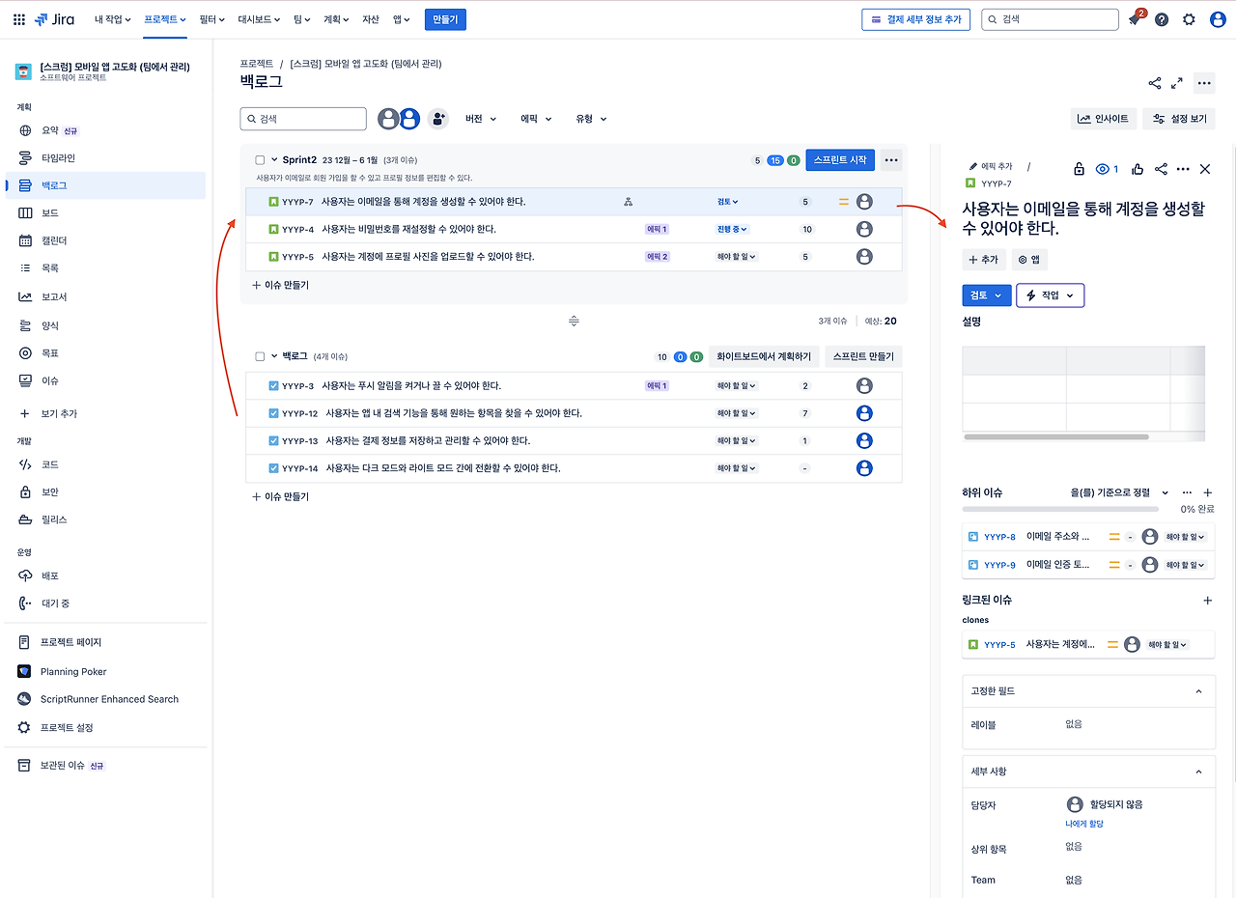Click the add people icon beside avatars
This screenshot has width=1236, height=898.
coord(438,119)
